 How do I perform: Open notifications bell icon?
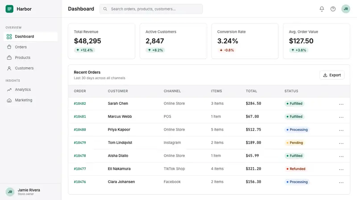point(322,9)
